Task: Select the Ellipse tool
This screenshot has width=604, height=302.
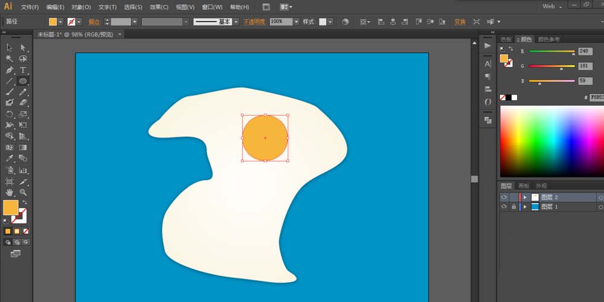Action: (x=23, y=81)
